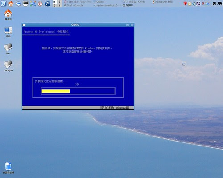The height and width of the screenshot is (178, 223).
Task: Launch the Opera browser from the panel
Action: tap(40, 4)
